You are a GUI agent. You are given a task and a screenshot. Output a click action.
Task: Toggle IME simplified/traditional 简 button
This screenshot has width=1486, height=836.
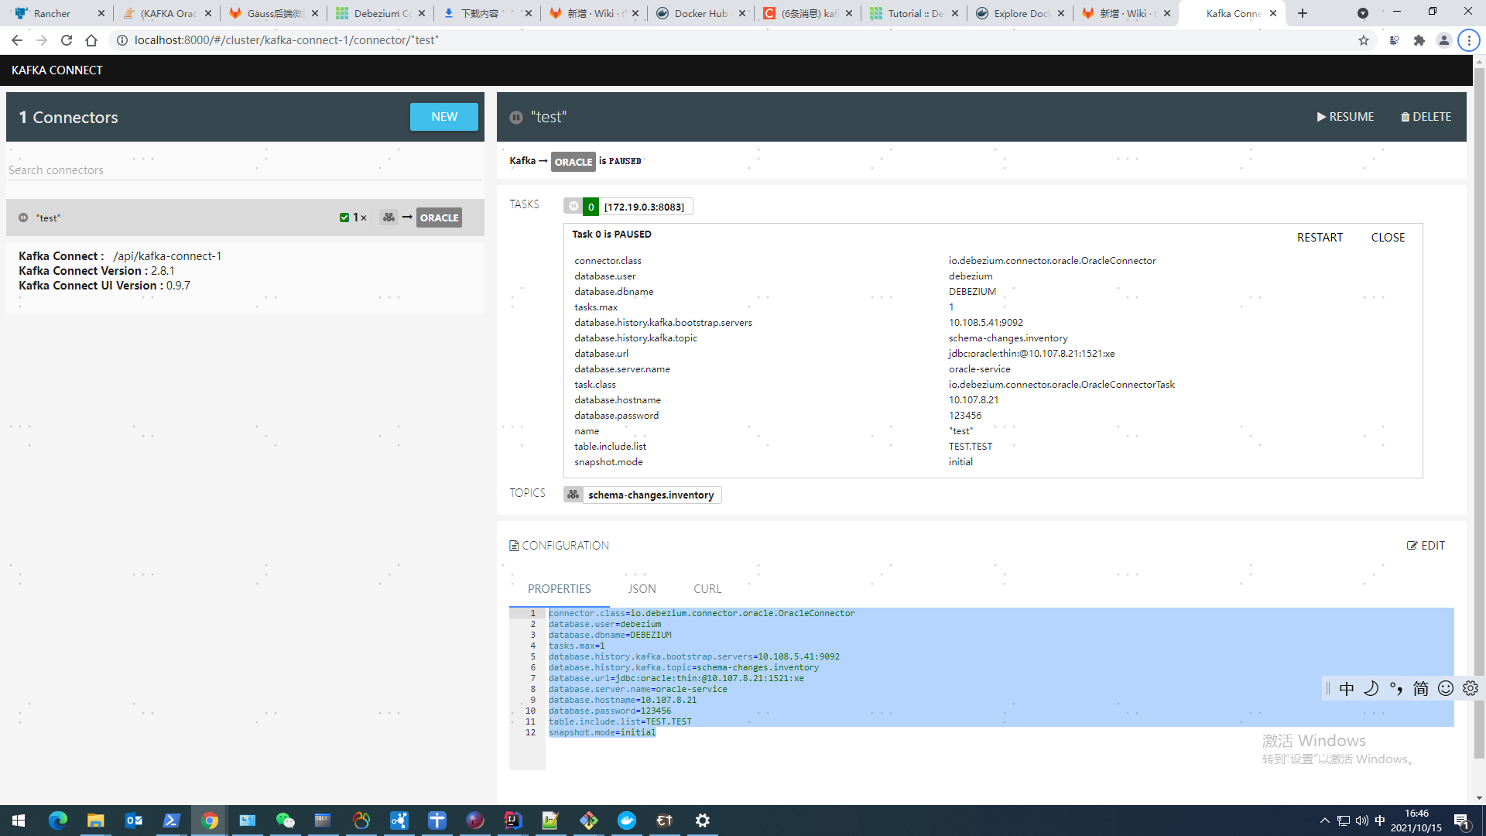click(1420, 689)
